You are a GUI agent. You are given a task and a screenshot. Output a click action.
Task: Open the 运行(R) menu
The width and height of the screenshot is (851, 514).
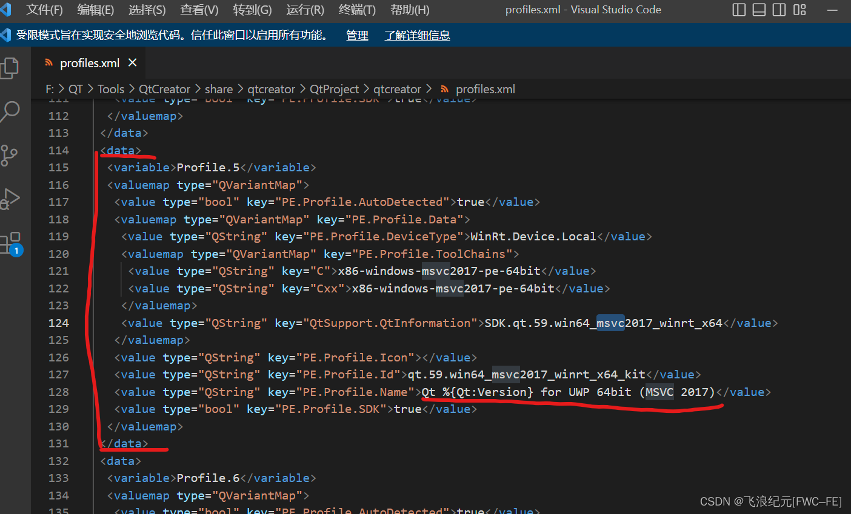click(x=305, y=10)
